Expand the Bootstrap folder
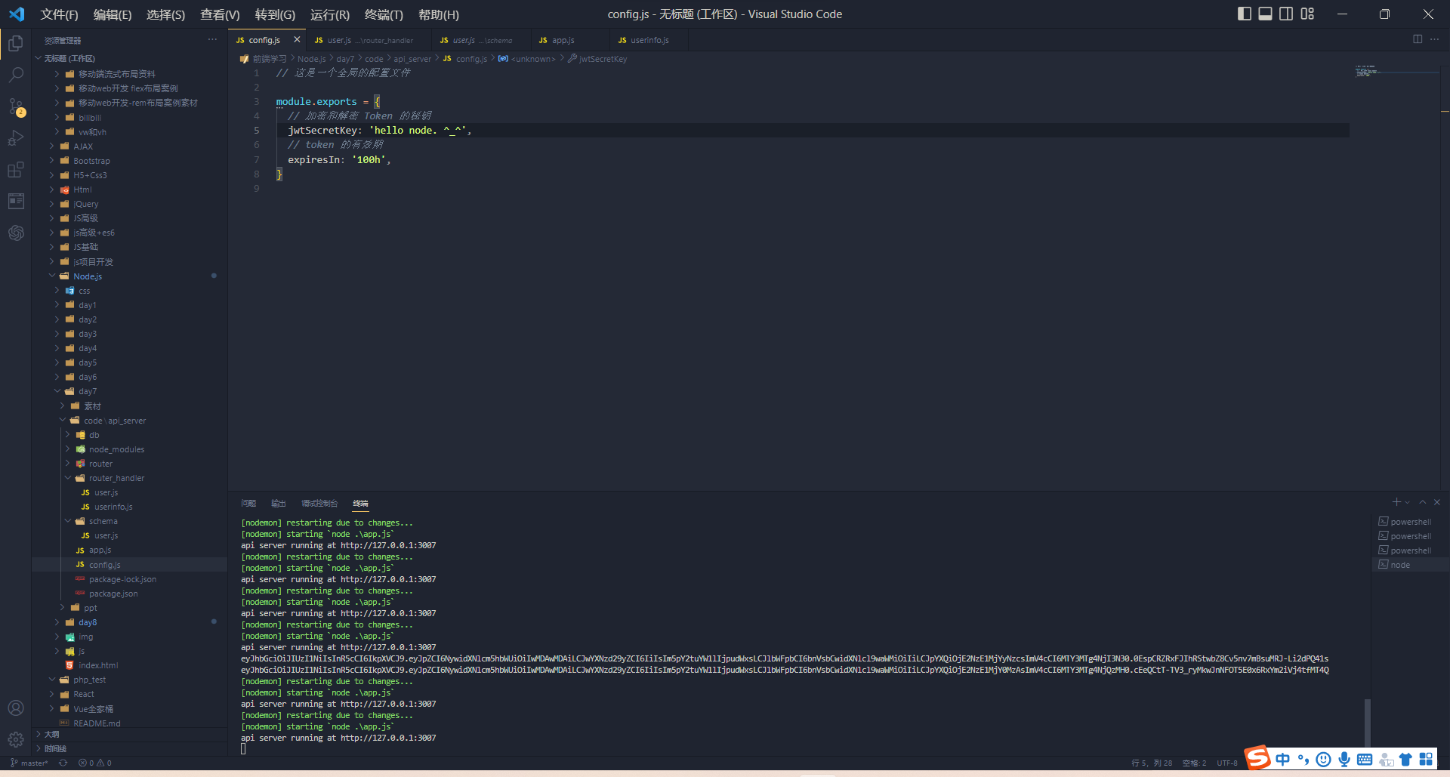 [91, 161]
